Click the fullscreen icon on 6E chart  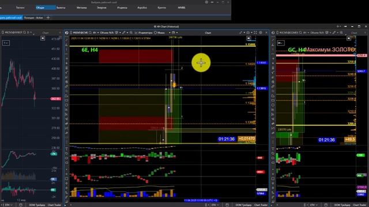[x=255, y=33]
